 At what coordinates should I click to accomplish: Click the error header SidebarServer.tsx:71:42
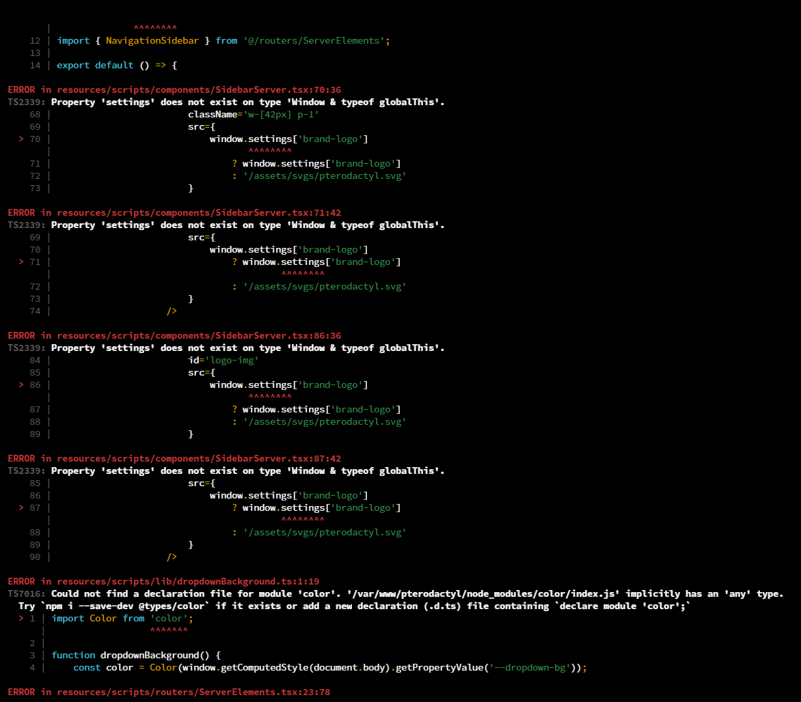[x=174, y=213]
